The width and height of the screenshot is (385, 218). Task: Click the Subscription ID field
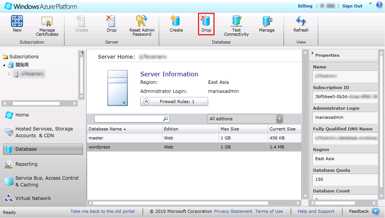click(x=345, y=97)
